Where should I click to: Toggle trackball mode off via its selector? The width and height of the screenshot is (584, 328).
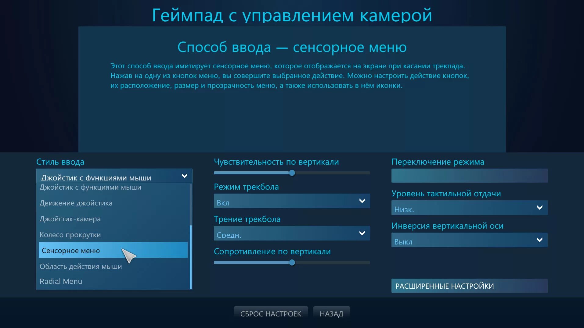click(x=291, y=201)
